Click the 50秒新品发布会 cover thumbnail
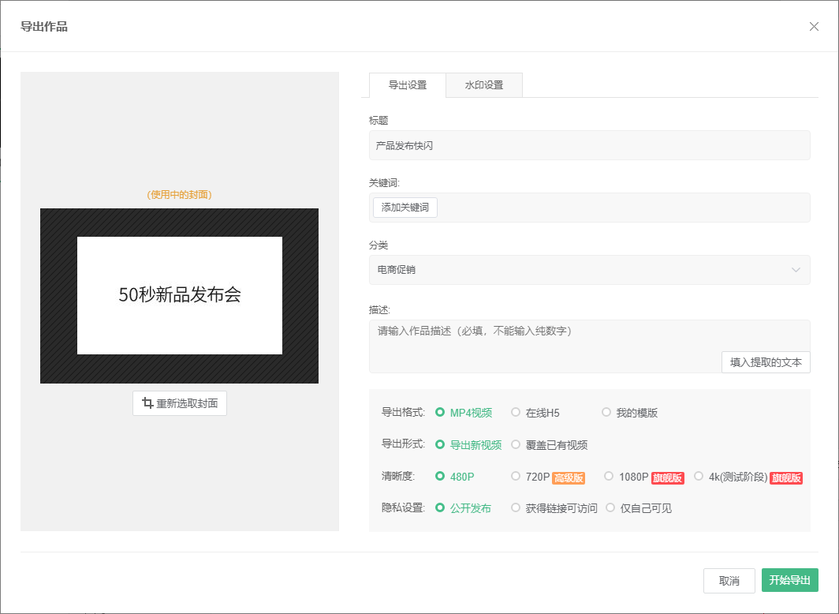This screenshot has height=614, width=839. [179, 295]
